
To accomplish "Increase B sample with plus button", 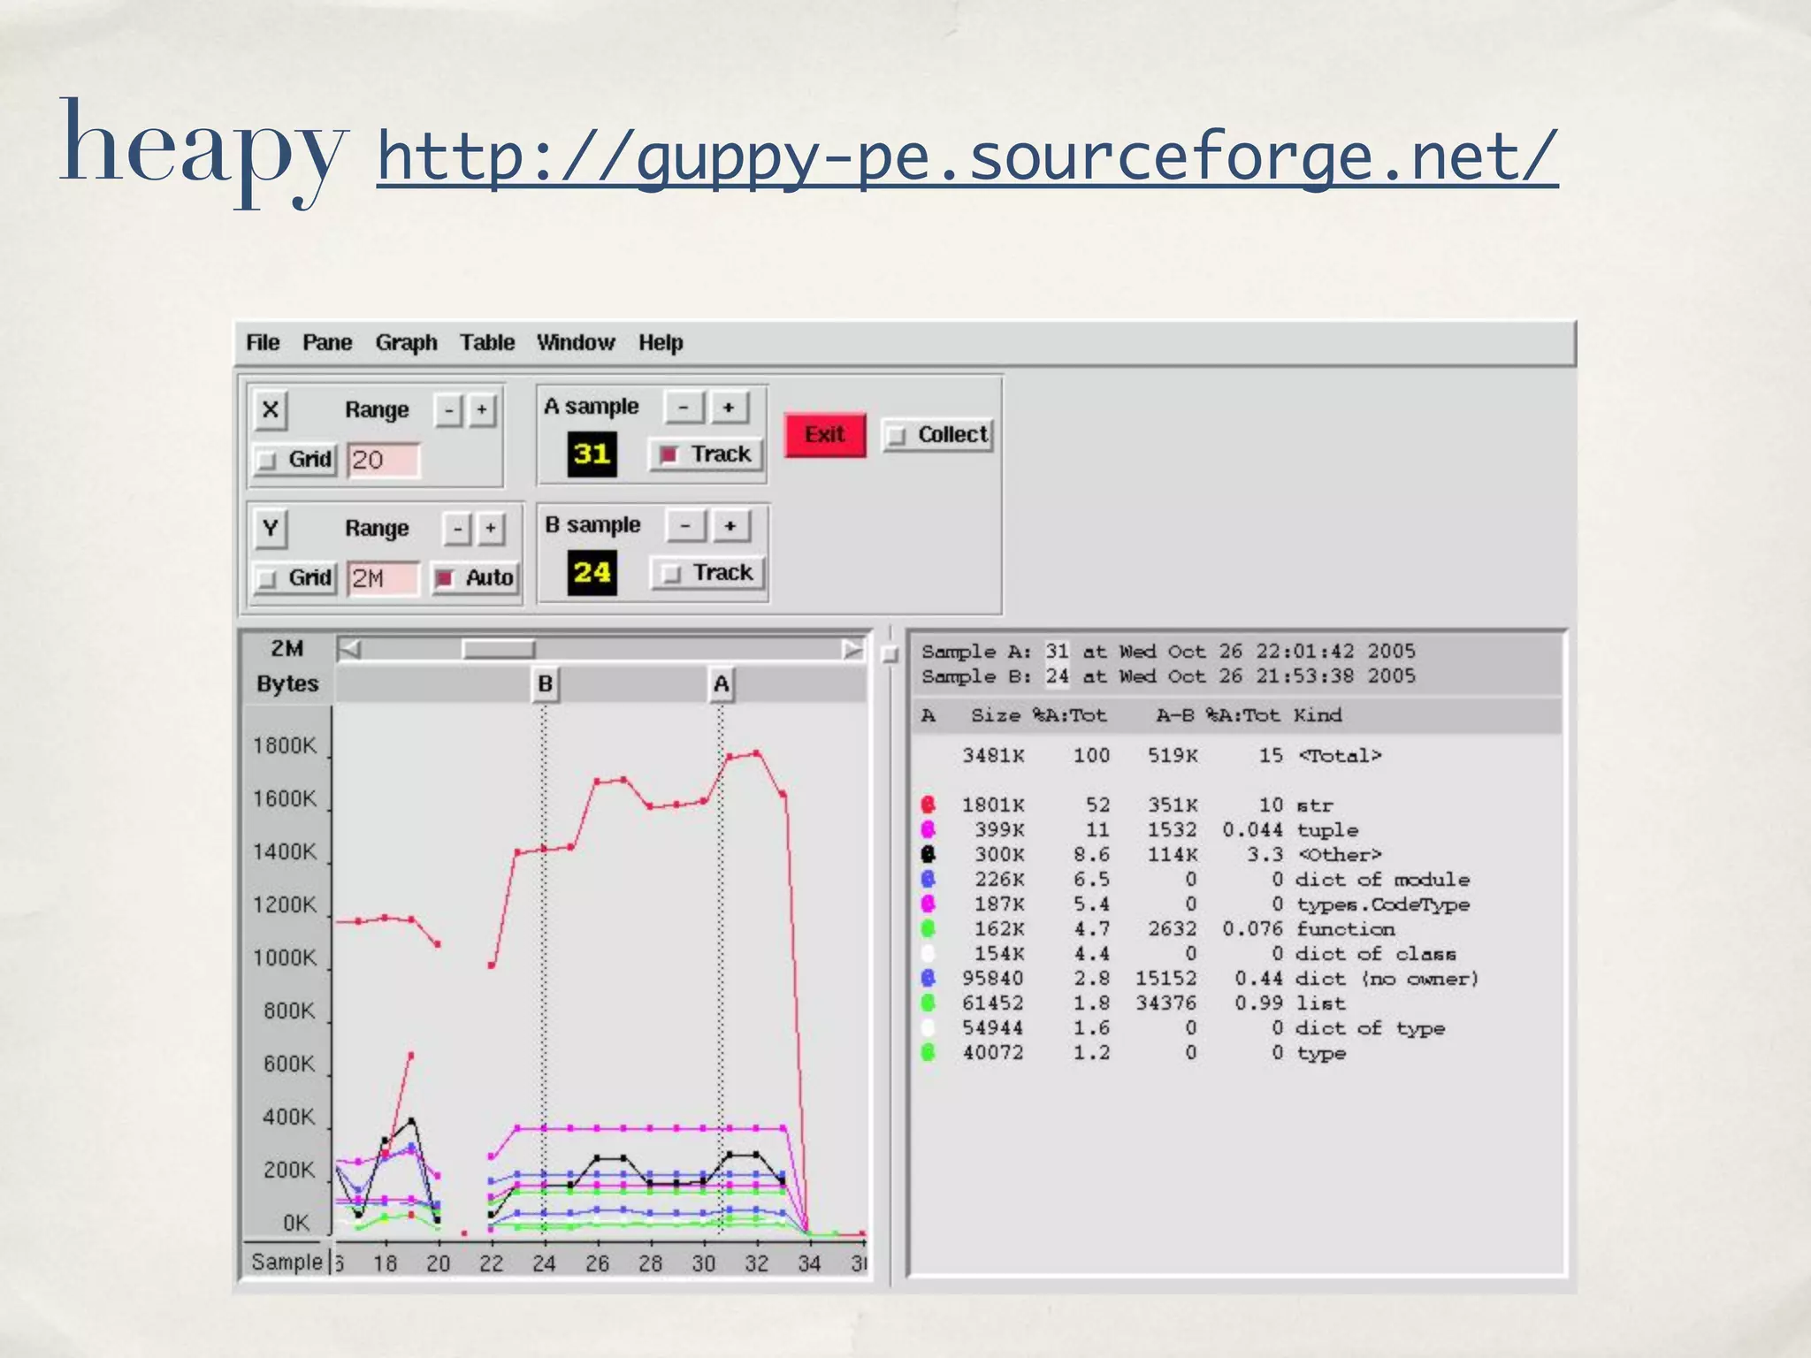I will 730,526.
